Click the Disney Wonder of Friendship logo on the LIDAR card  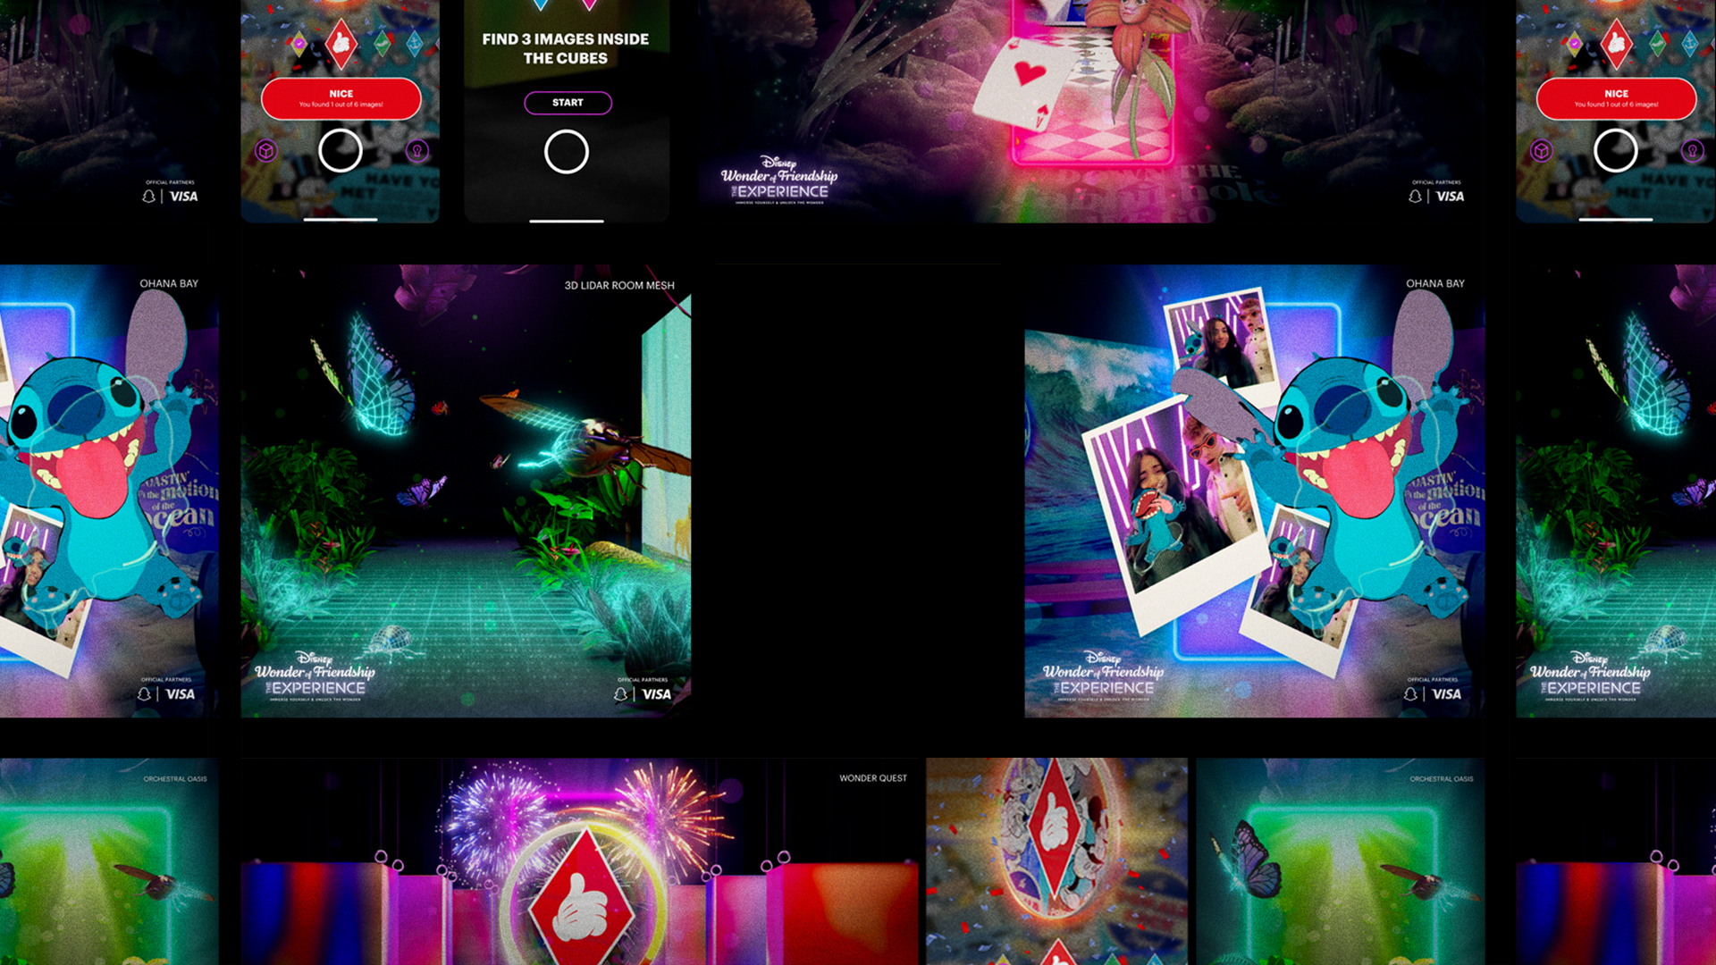tap(315, 676)
